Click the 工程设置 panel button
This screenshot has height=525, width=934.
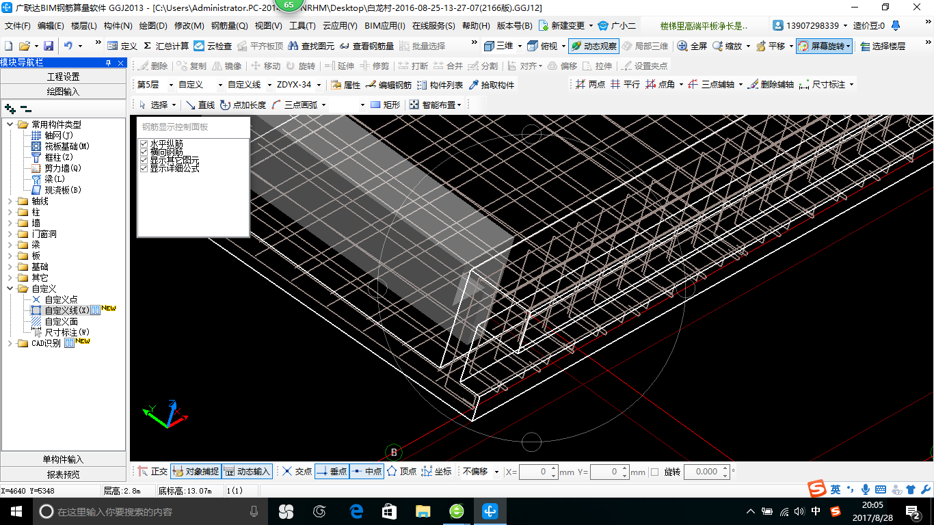[x=64, y=77]
